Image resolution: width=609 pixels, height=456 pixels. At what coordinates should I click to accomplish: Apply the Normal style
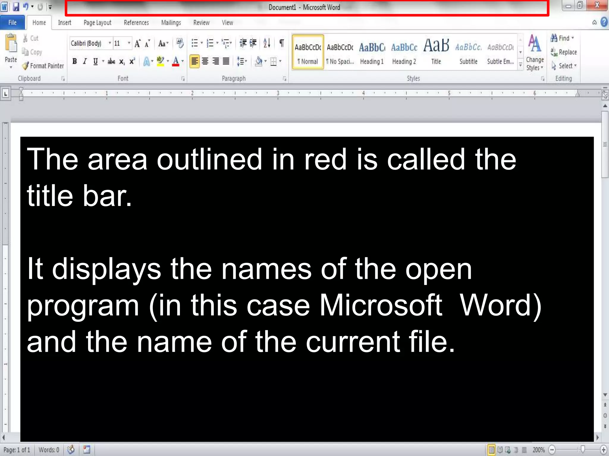[x=308, y=52]
